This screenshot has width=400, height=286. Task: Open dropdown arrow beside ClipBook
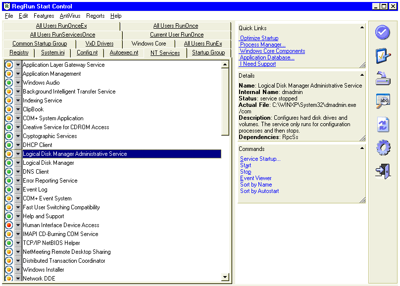click(18, 109)
